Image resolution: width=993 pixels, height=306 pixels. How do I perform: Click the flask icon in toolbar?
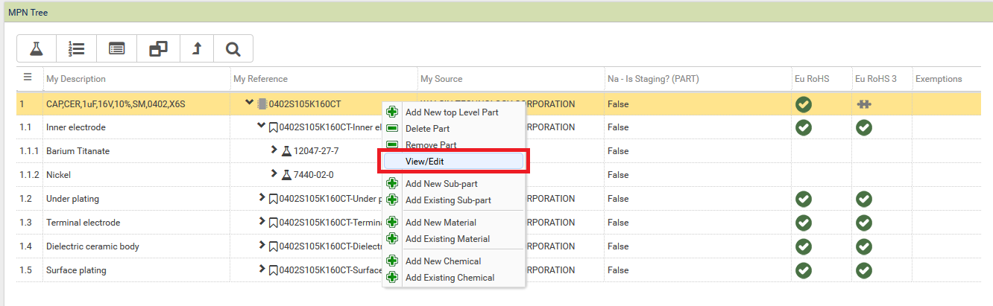click(x=35, y=49)
